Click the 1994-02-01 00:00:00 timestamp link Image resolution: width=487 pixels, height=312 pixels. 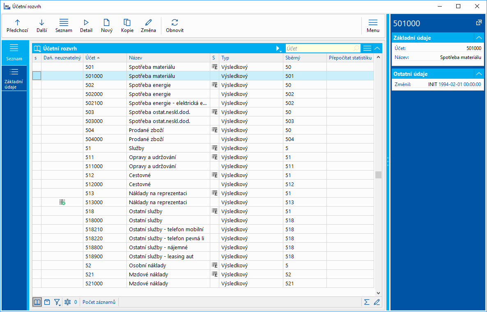459,84
